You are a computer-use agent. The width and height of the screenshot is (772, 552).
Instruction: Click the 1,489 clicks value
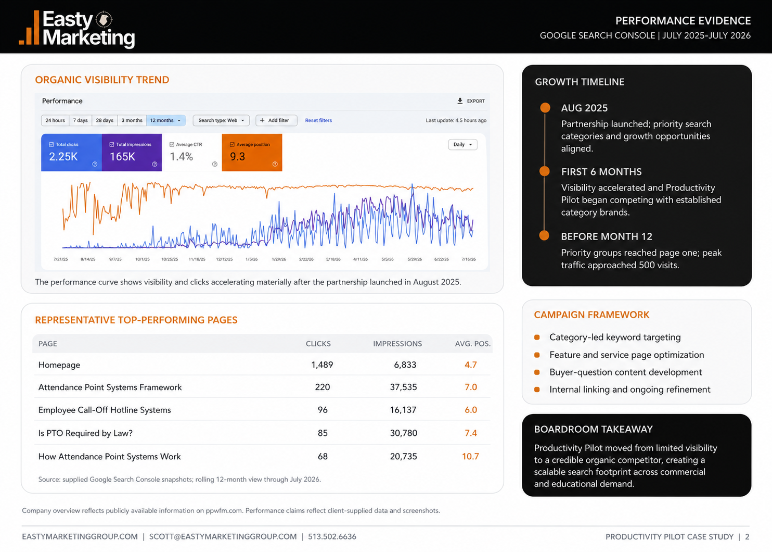[322, 365]
